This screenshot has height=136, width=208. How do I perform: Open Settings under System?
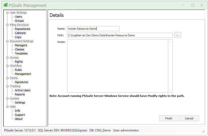(20, 103)
